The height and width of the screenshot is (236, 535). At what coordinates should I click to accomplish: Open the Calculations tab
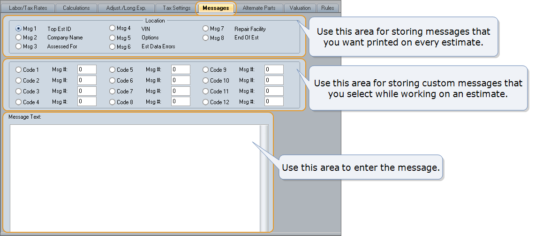click(76, 8)
